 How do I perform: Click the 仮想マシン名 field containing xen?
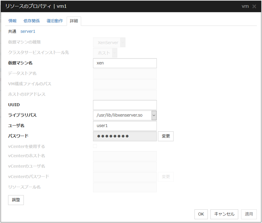point(125,63)
